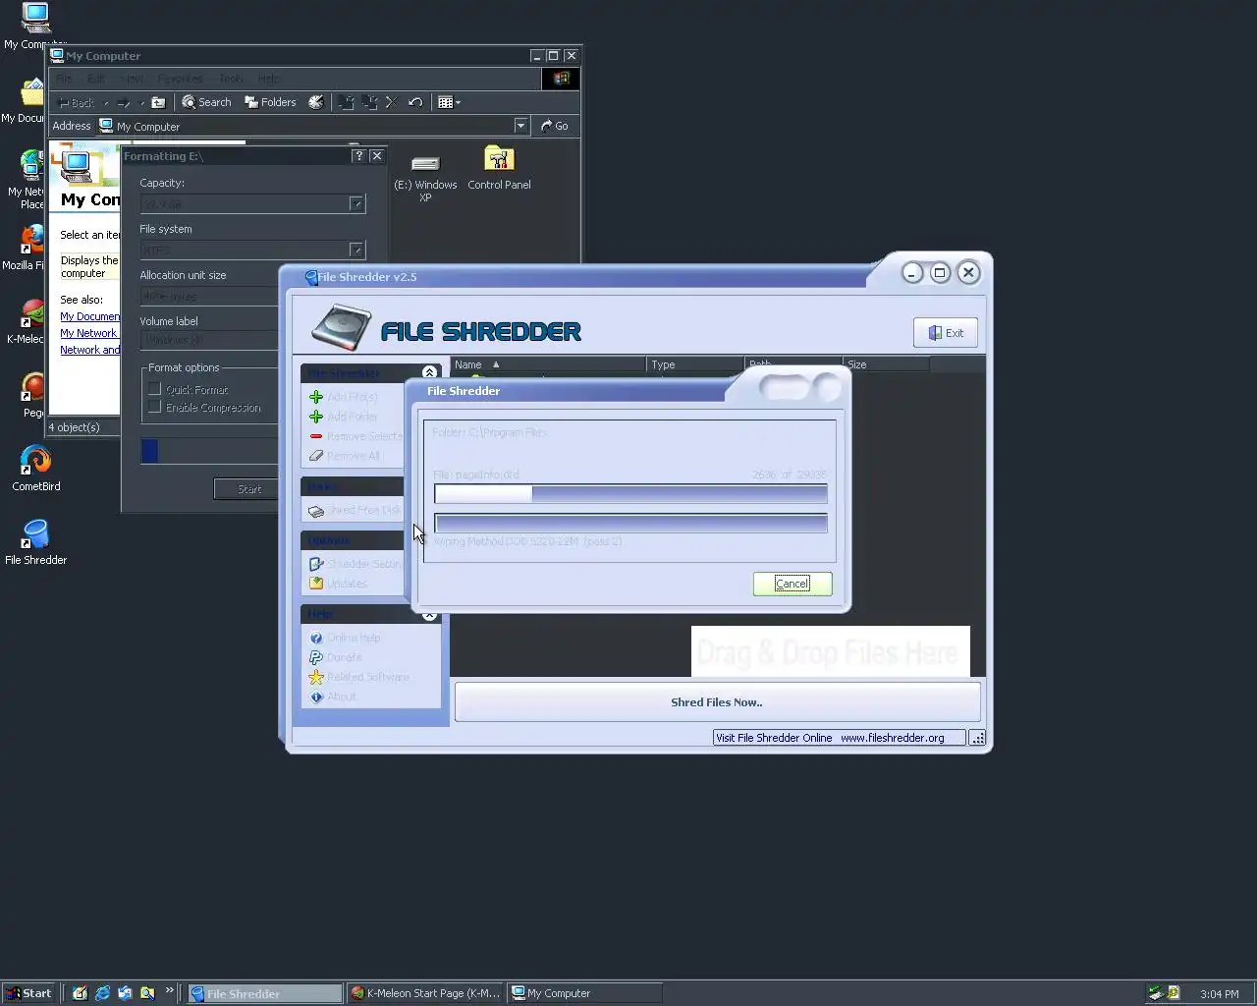Click the current file progress bar
Viewport: 1257px width, 1006px height.
[x=630, y=494]
